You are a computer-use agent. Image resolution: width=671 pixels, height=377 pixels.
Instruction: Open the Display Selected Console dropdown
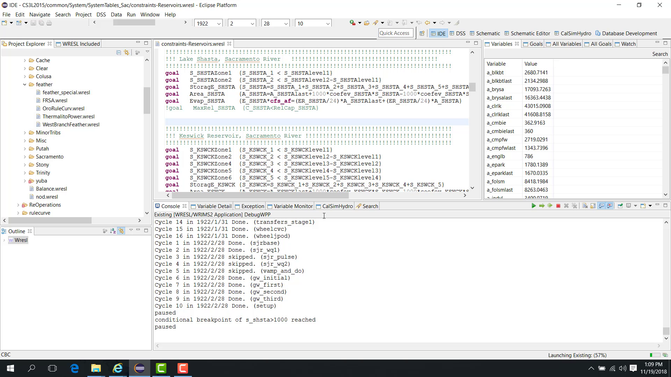(635, 206)
